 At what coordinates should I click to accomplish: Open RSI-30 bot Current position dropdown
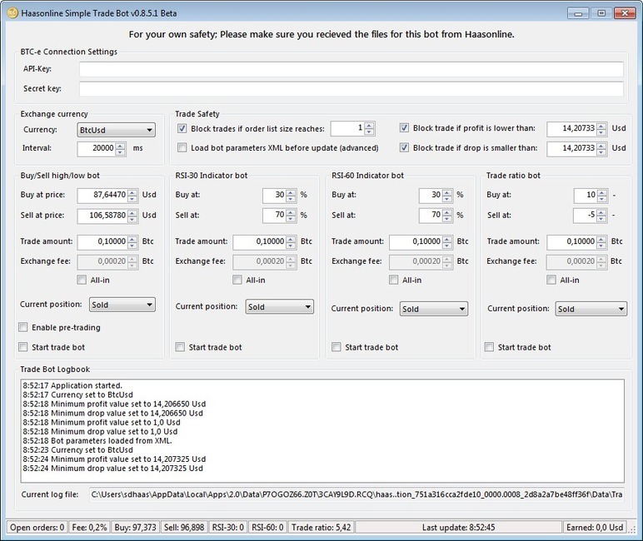coord(280,307)
